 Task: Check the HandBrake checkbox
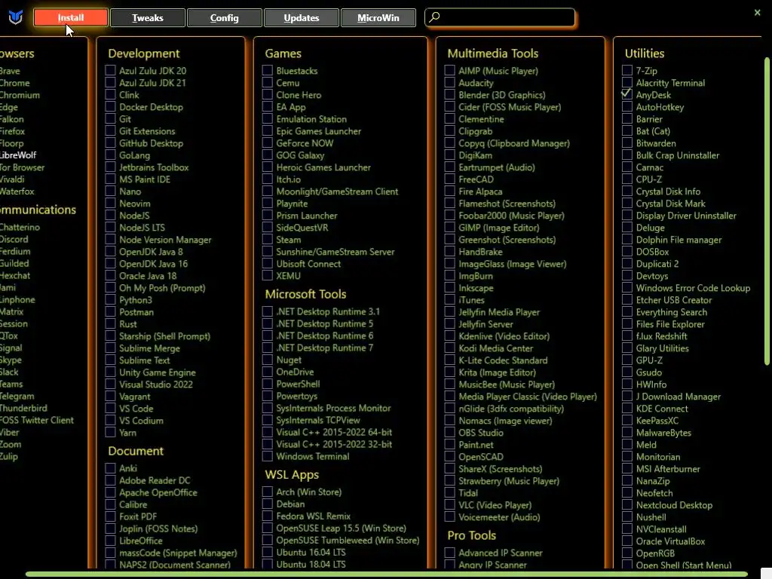(x=449, y=252)
